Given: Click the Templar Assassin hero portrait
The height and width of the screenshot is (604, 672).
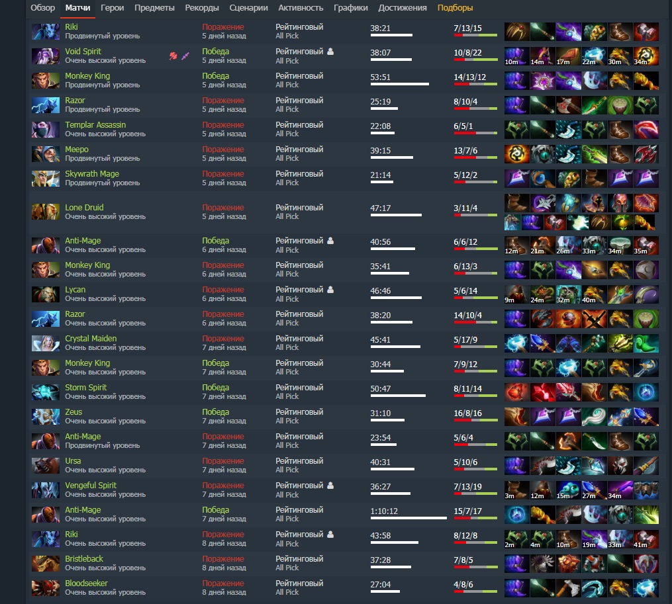Looking at the screenshot, I should pos(46,130).
